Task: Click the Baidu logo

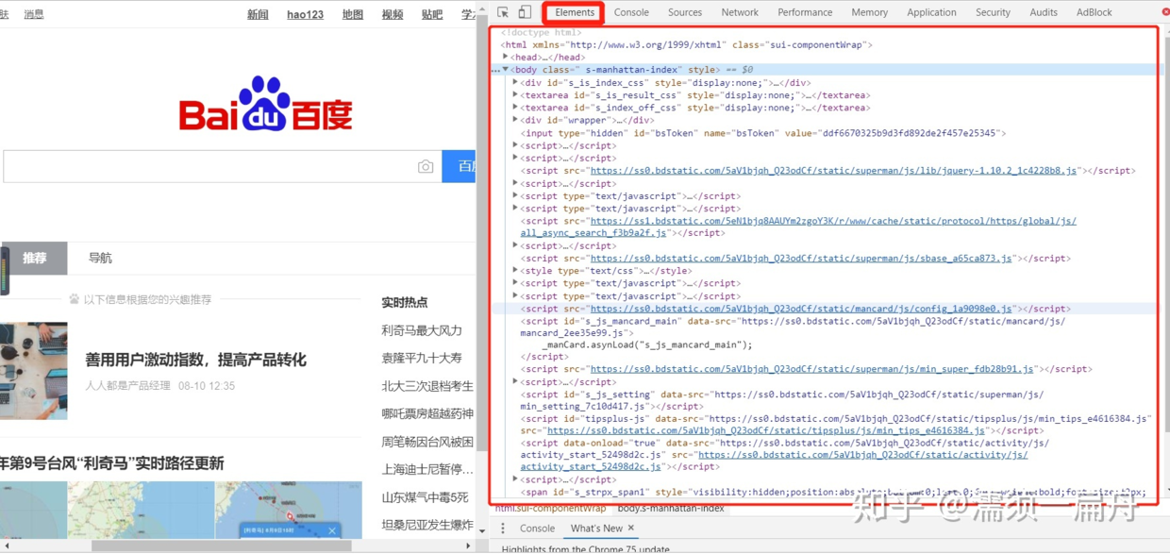Action: [265, 106]
